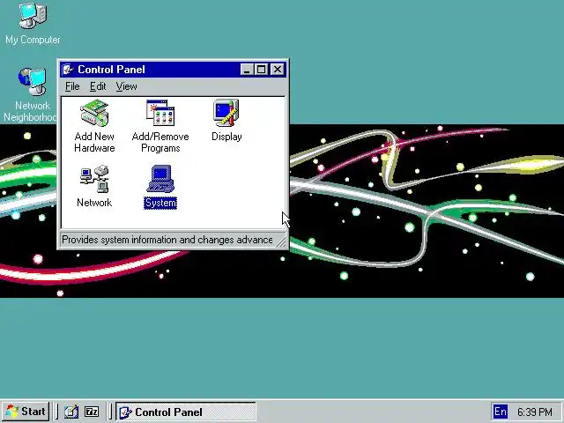The height and width of the screenshot is (423, 564).
Task: Open the Edit menu
Action: coord(98,86)
